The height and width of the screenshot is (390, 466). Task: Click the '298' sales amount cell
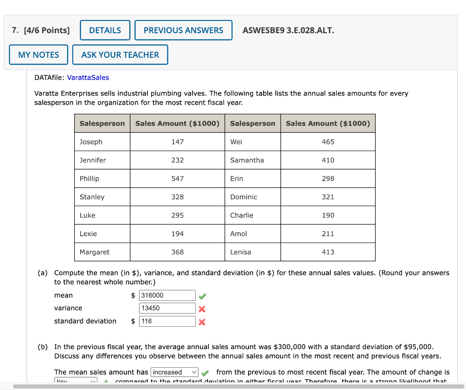(x=328, y=179)
